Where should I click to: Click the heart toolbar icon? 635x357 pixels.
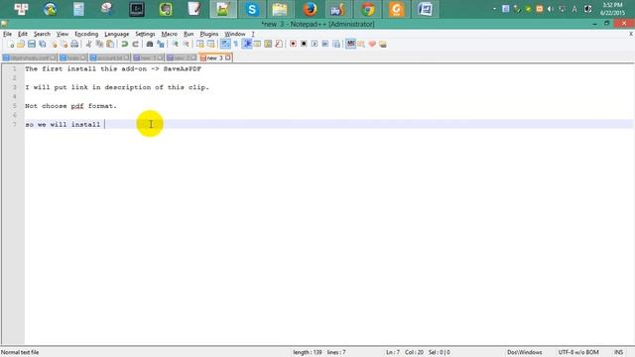point(372,44)
